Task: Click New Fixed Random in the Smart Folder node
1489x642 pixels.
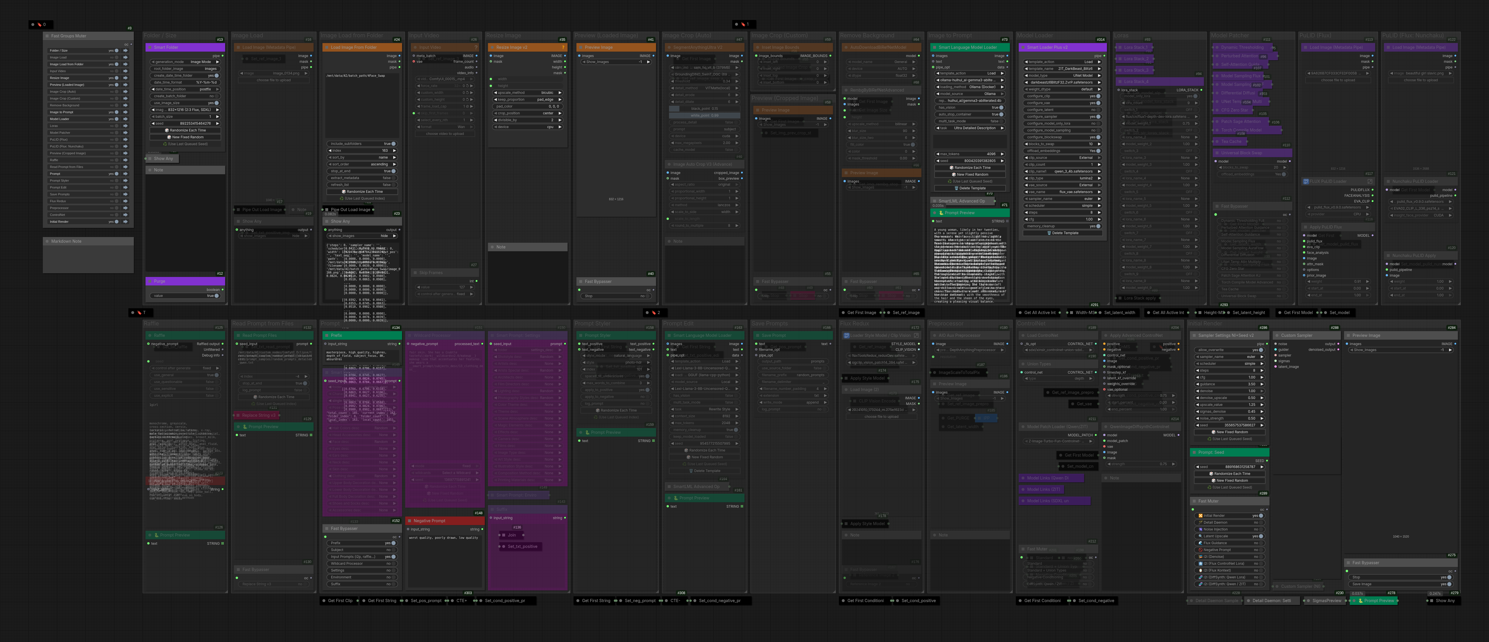Action: [185, 137]
